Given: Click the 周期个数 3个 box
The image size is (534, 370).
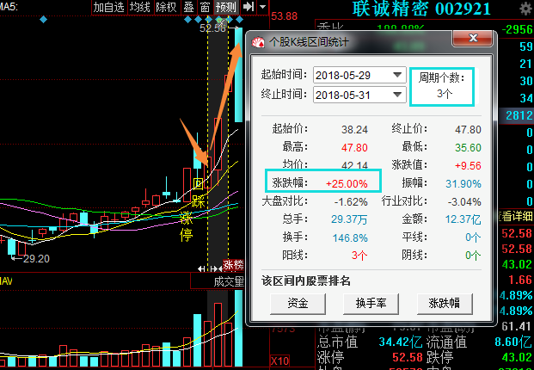Looking at the screenshot, I should click(x=442, y=87).
